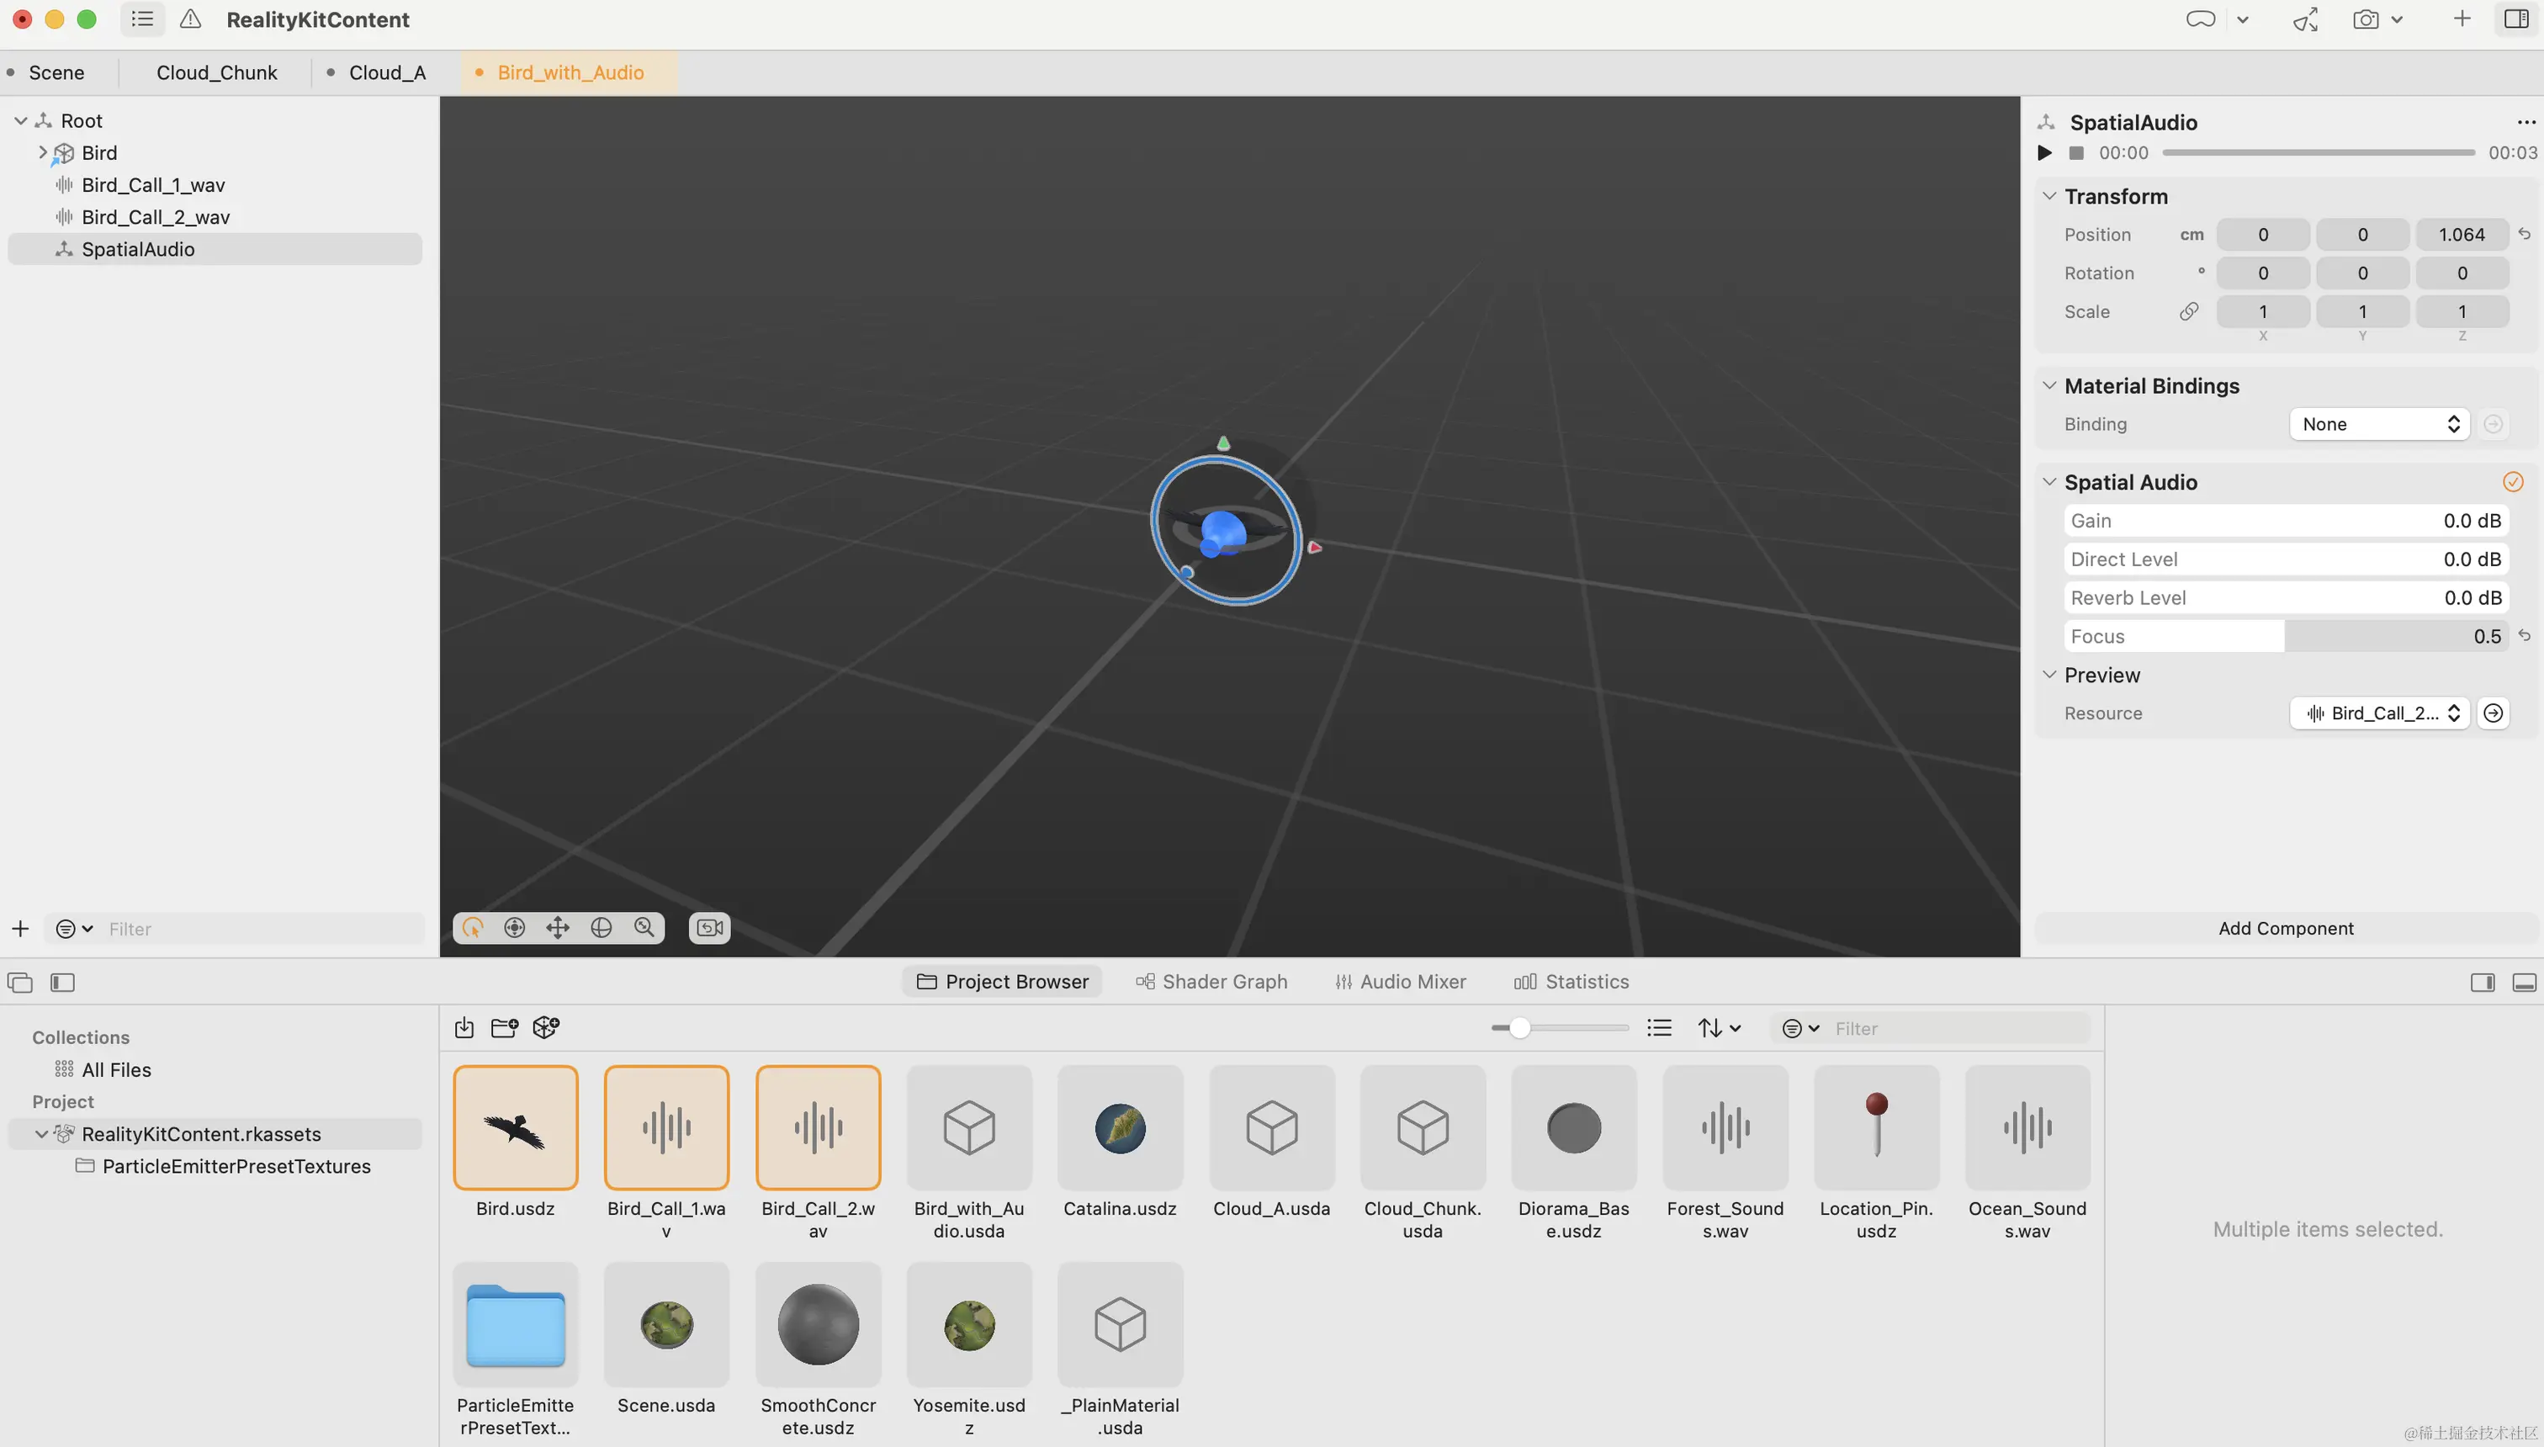The width and height of the screenshot is (2544, 1447).
Task: Select Bird_Call_1_wav in the hierarchy
Action: click(153, 185)
